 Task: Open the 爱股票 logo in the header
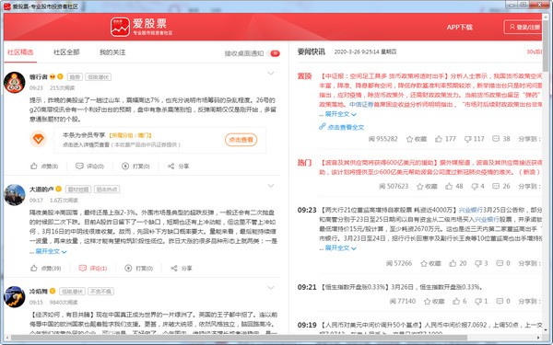[x=141, y=27]
